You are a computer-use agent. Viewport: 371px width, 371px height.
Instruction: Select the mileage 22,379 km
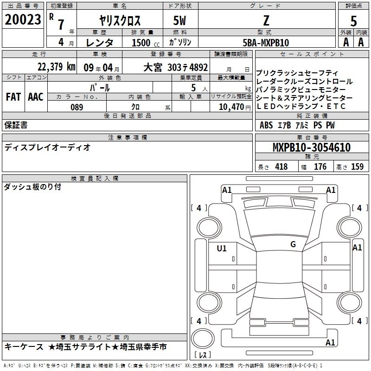pyautogui.click(x=57, y=67)
